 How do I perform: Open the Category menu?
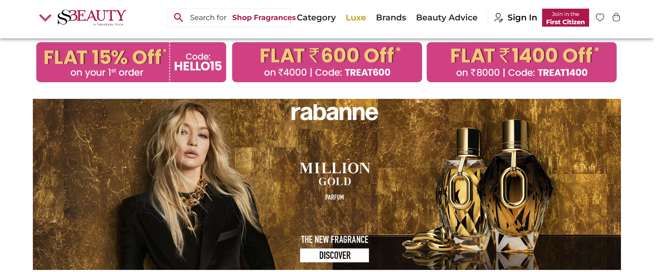(x=316, y=18)
